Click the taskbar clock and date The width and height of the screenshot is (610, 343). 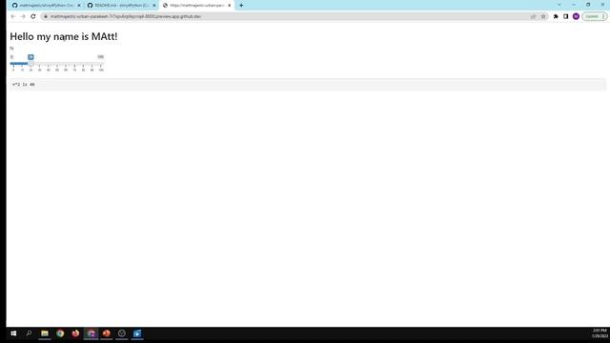point(600,333)
